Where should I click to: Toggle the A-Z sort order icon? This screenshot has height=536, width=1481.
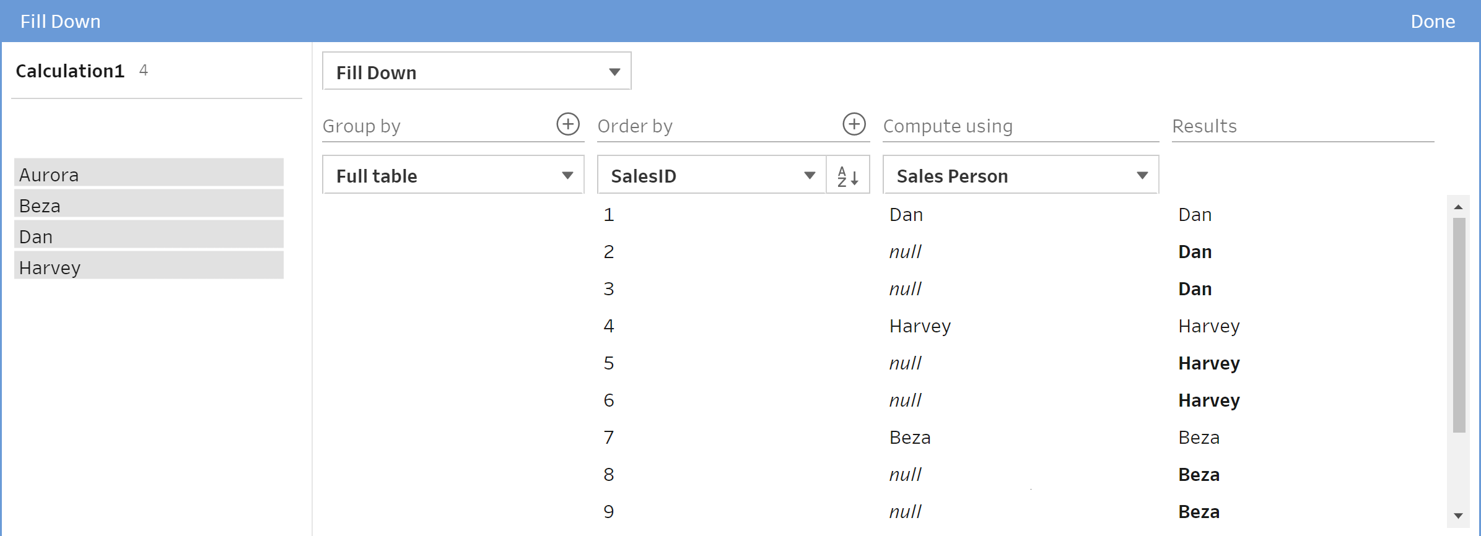847,176
